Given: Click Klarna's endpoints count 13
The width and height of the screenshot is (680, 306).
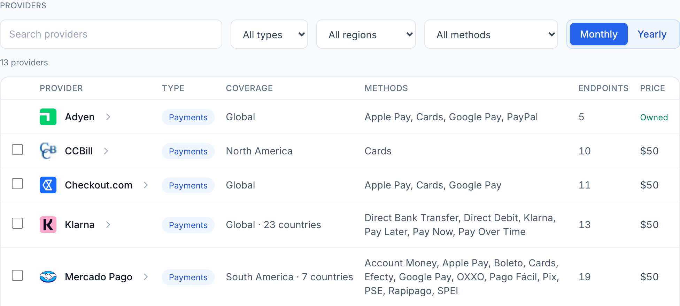Looking at the screenshot, I should pos(585,225).
